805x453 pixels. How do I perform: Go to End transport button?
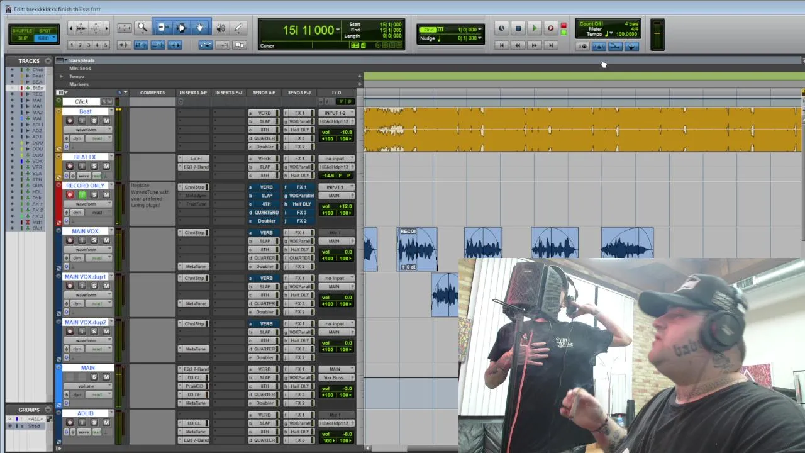pos(550,45)
